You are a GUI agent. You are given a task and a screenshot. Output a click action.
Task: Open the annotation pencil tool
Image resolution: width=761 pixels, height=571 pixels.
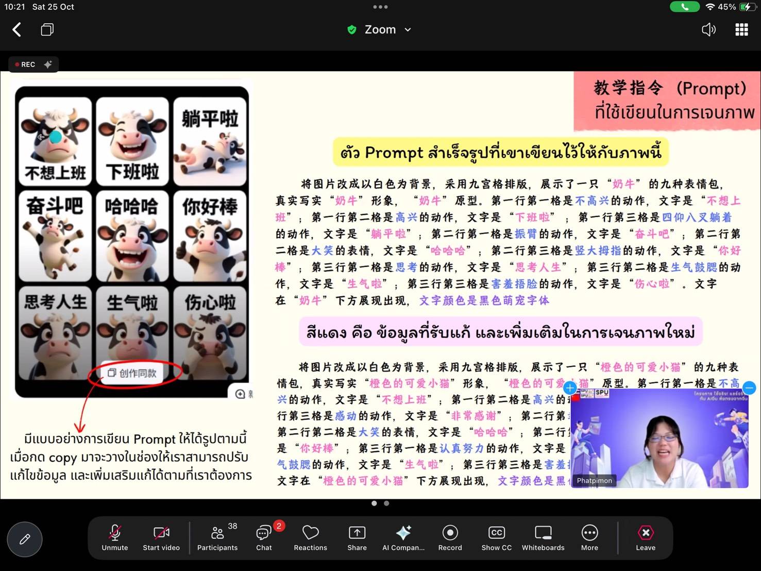tap(25, 539)
